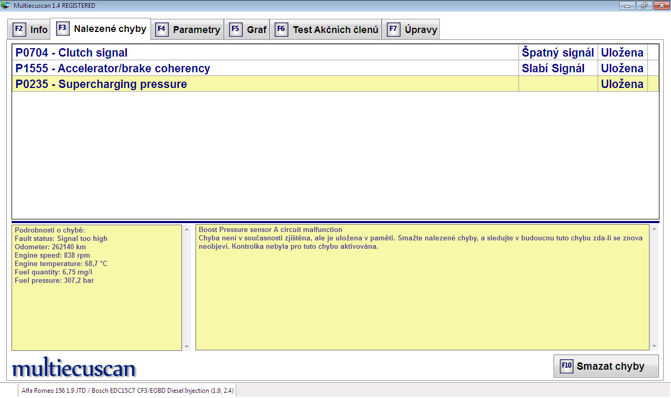This screenshot has height=398, width=671.
Task: Switch to the Graf tab
Action: (x=256, y=30)
